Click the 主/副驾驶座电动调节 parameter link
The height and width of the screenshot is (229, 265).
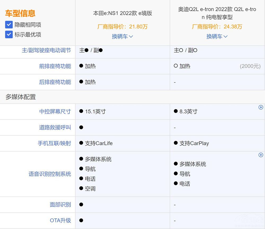coord(46,50)
